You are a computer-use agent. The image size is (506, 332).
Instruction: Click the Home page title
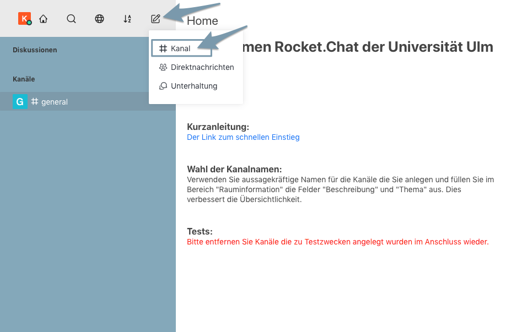point(202,20)
